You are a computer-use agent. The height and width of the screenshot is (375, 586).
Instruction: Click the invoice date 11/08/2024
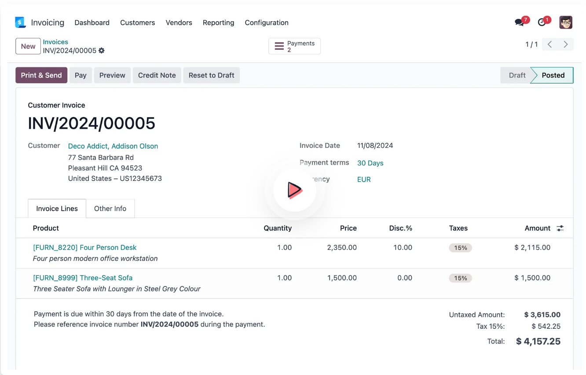pyautogui.click(x=375, y=146)
